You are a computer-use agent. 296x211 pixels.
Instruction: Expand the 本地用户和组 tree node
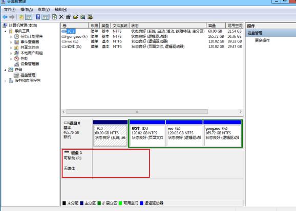click(11, 53)
